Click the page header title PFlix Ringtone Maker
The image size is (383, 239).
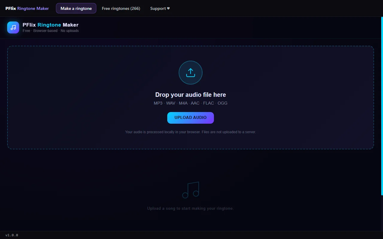[51, 25]
